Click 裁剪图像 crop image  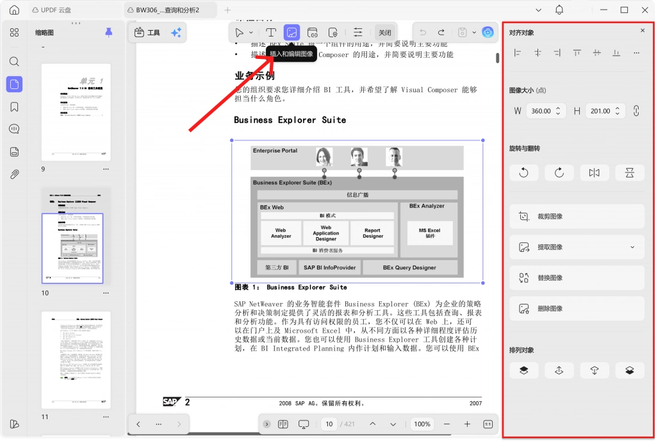577,216
